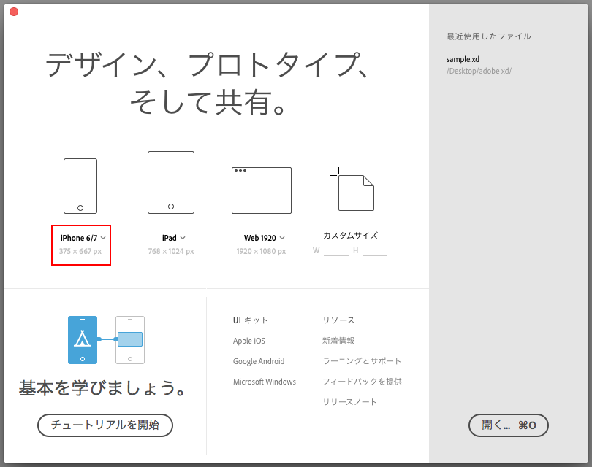Select the iPad artboard icon
The height and width of the screenshot is (467, 592).
point(171,182)
